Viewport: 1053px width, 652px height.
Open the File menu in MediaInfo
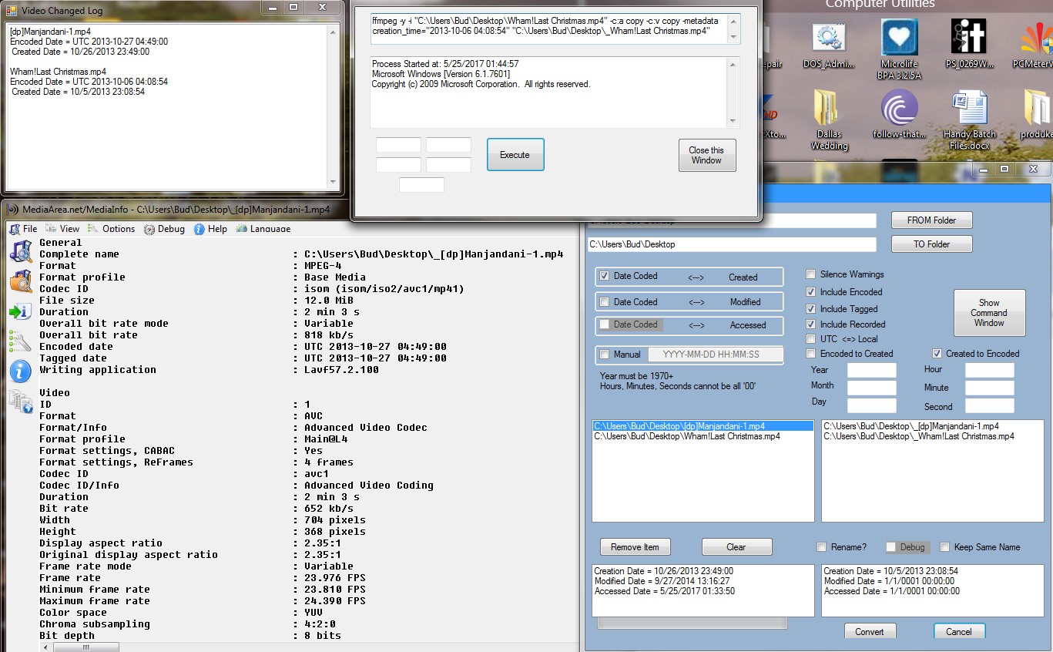[x=23, y=229]
